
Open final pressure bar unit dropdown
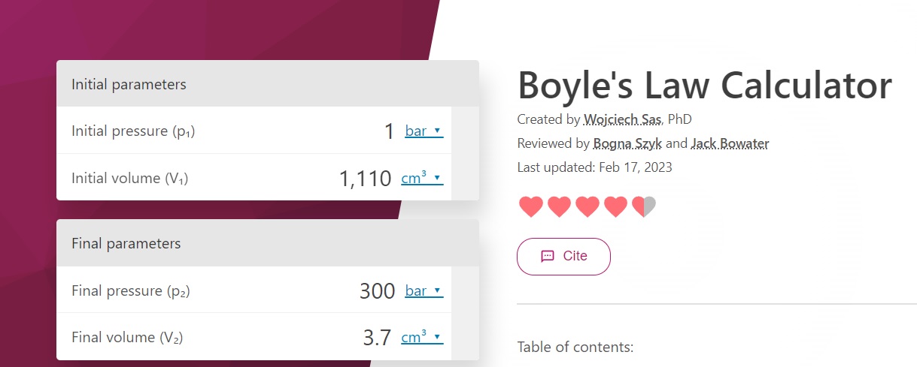[424, 291]
